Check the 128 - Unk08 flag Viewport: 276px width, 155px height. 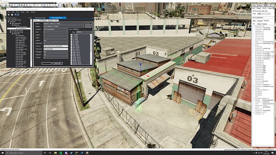[72, 46]
